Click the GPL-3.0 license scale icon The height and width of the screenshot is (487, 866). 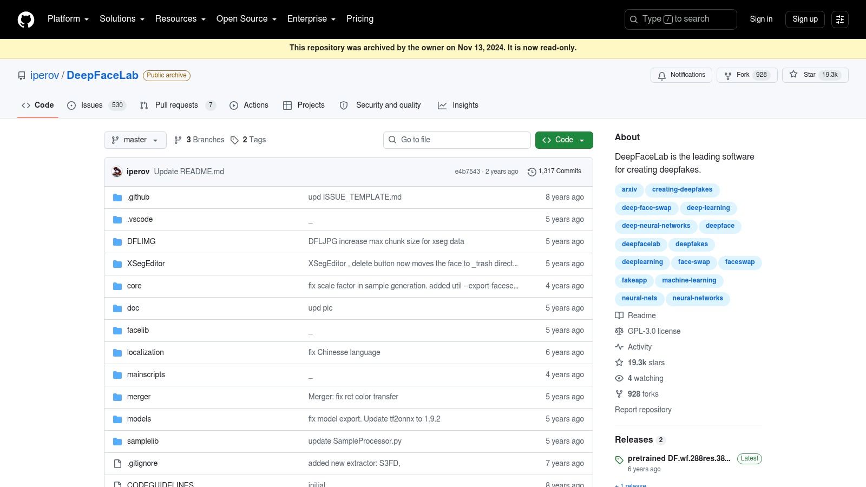(x=619, y=331)
